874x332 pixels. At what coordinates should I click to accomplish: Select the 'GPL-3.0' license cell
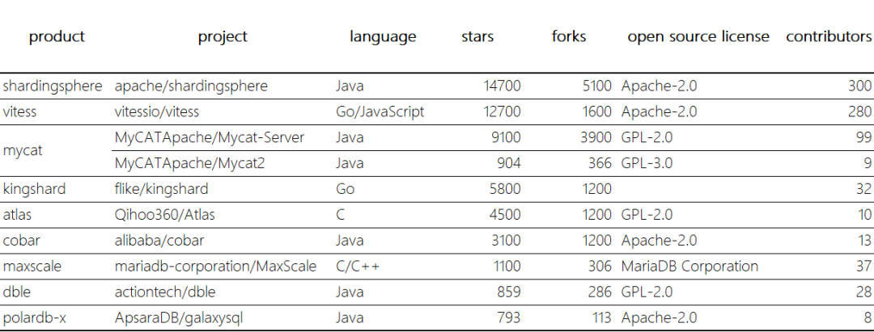tap(647, 163)
